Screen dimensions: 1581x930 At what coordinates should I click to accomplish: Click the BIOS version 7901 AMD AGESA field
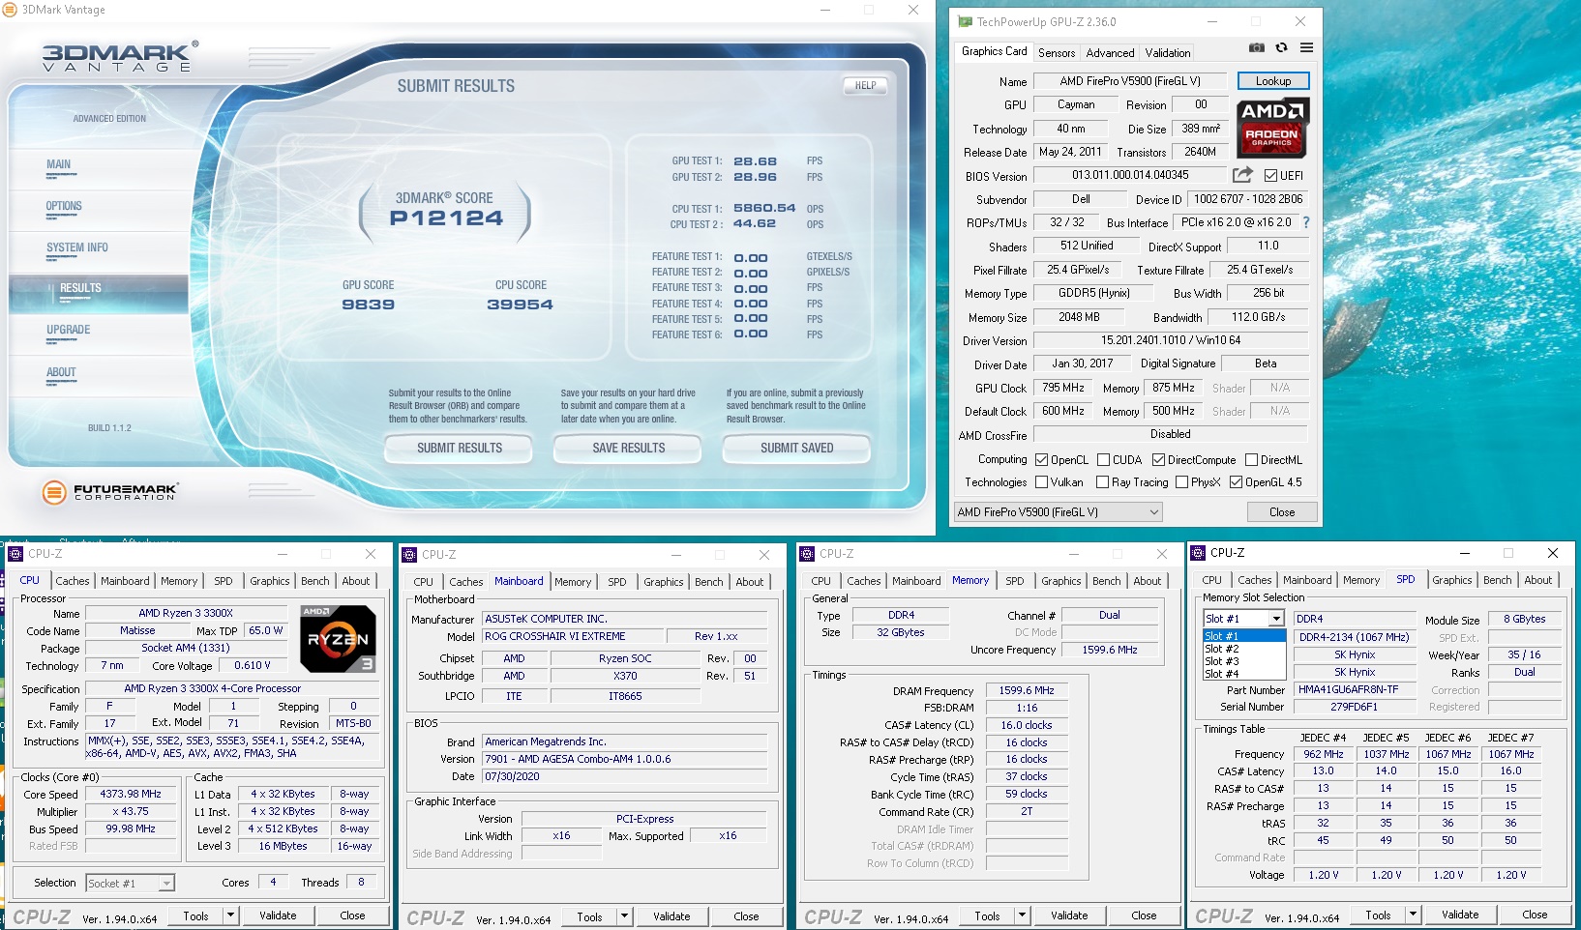click(625, 759)
